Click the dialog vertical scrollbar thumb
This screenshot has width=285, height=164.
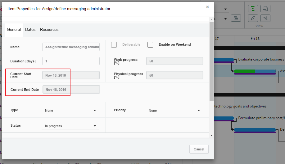(x=211, y=61)
